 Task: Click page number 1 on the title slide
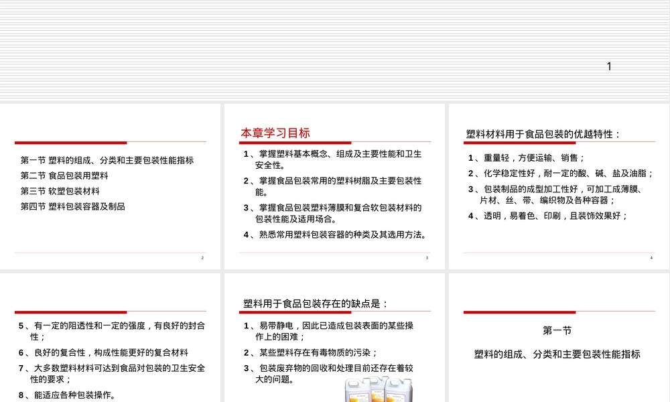pyautogui.click(x=609, y=66)
